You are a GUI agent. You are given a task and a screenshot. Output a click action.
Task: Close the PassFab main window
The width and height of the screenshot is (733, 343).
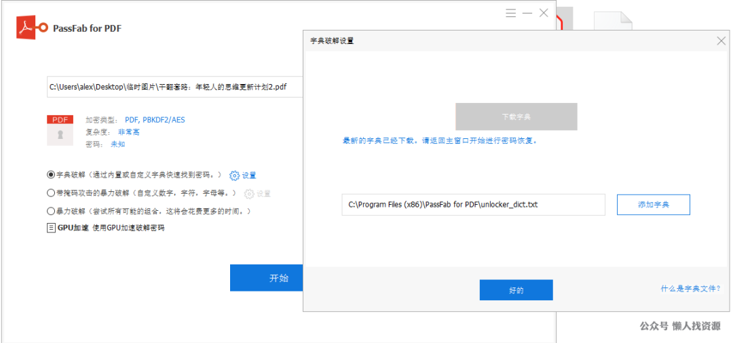pyautogui.click(x=544, y=13)
